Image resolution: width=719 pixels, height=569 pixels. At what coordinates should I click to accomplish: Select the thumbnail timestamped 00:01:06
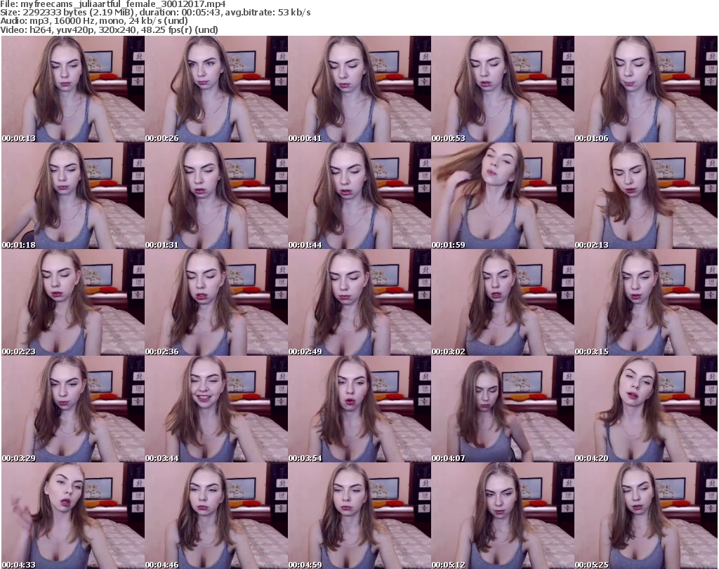pos(646,89)
